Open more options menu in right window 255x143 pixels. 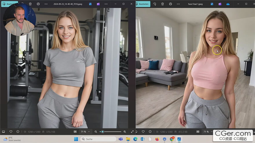178,4
